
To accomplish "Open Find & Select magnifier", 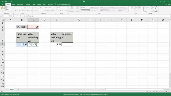I will [156, 9].
